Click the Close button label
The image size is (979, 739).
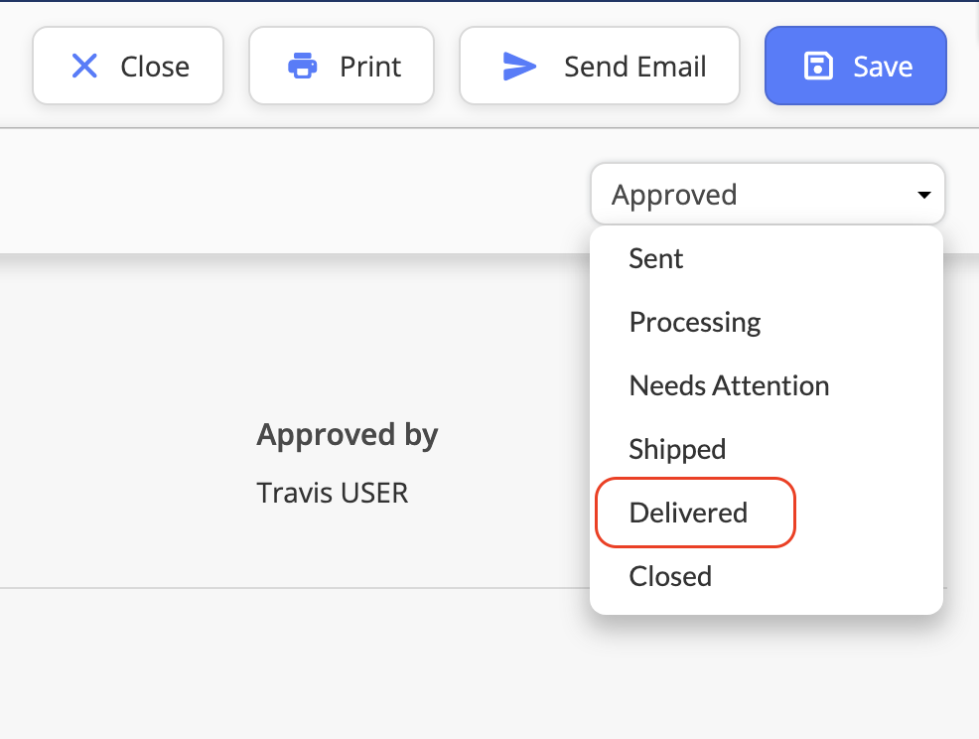click(x=155, y=67)
